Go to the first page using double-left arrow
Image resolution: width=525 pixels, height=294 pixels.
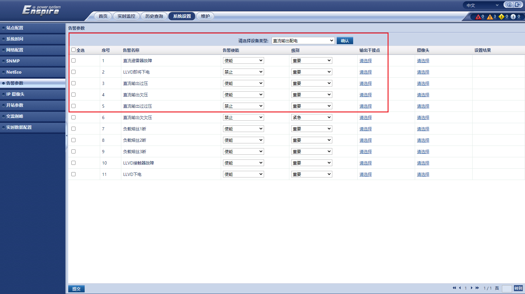click(x=454, y=288)
